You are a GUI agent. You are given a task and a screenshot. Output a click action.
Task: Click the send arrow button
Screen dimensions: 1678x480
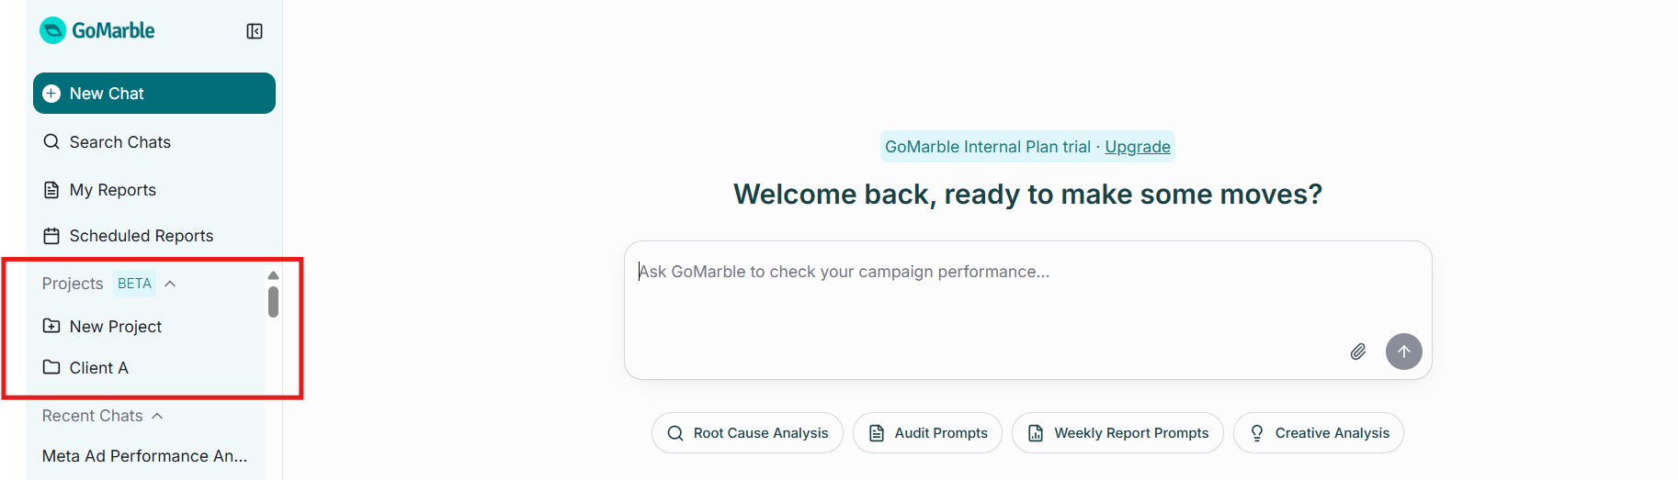point(1404,352)
